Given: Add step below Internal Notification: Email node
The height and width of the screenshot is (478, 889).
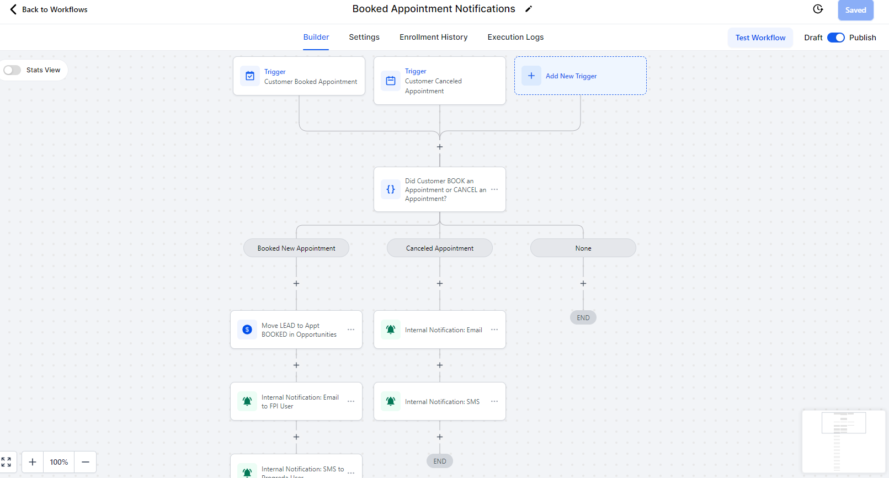Looking at the screenshot, I should 440,365.
